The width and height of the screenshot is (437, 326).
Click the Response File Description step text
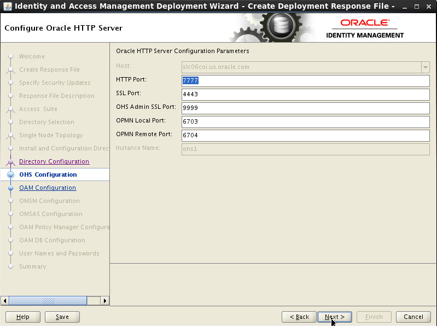pyautogui.click(x=56, y=96)
